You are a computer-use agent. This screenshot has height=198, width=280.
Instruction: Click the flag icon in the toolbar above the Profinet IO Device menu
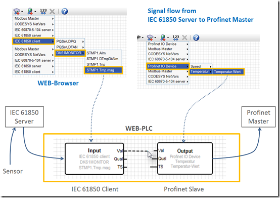point(139,37)
